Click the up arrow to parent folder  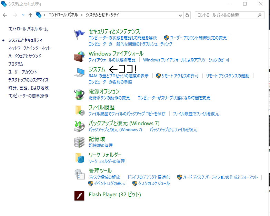point(30,15)
